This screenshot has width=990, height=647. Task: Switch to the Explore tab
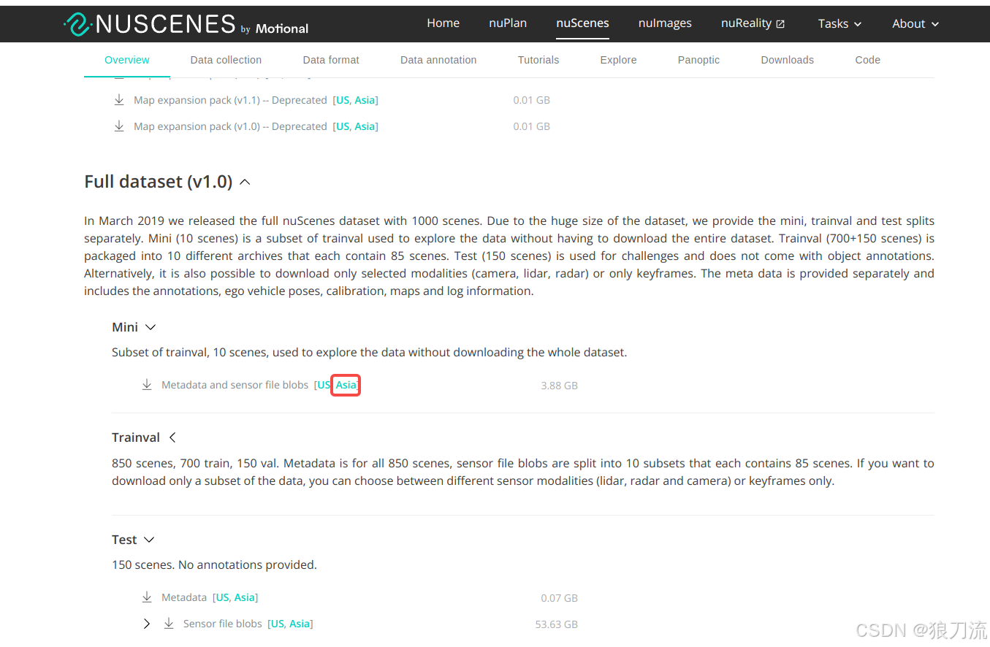pyautogui.click(x=618, y=60)
